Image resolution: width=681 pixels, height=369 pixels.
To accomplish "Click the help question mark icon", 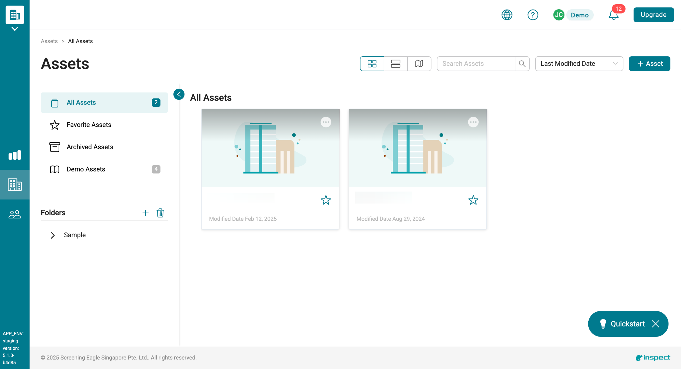I will click(x=532, y=15).
